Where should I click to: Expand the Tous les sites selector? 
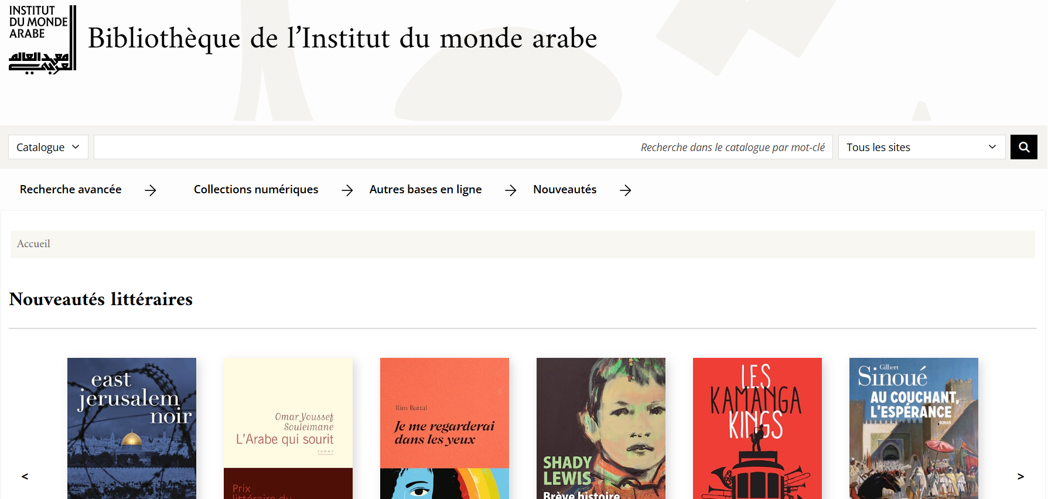point(921,147)
